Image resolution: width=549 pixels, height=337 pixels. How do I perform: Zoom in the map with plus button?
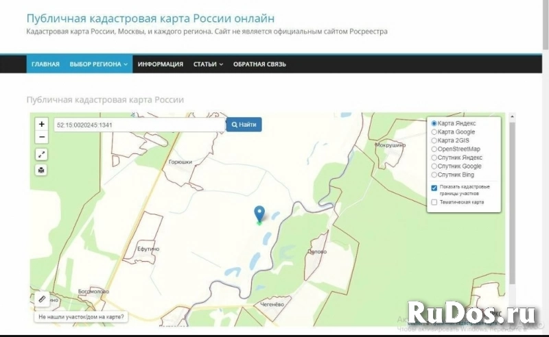point(42,124)
